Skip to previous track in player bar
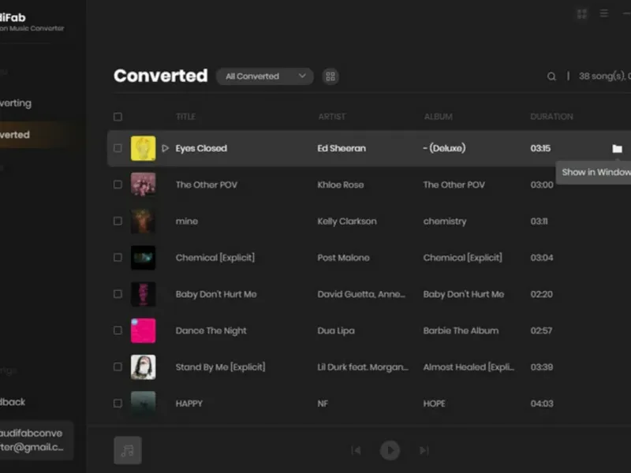Viewport: 631px width, 473px height. pos(356,450)
